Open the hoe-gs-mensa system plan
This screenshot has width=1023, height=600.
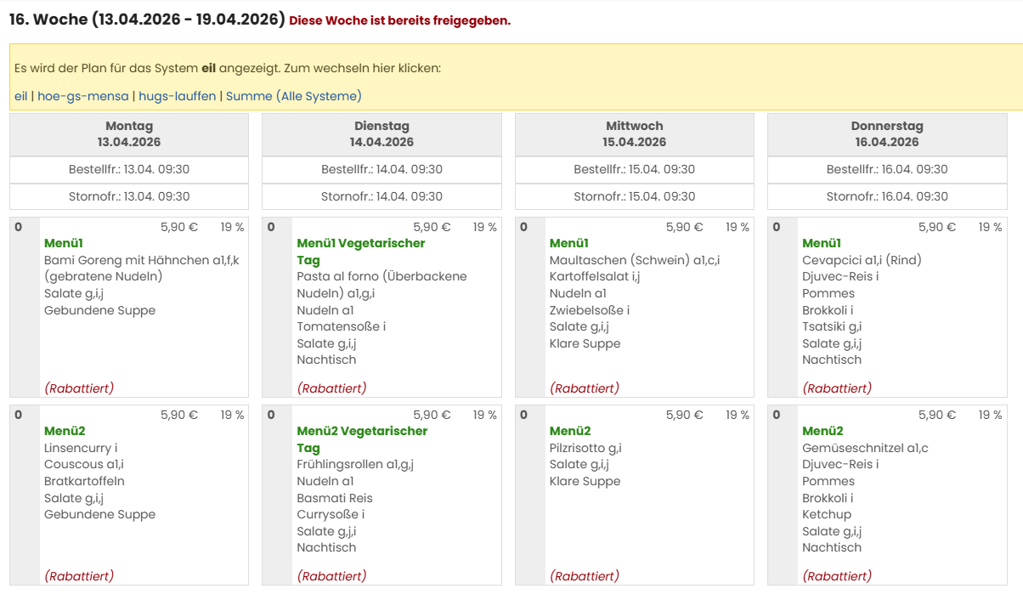pyautogui.click(x=83, y=96)
